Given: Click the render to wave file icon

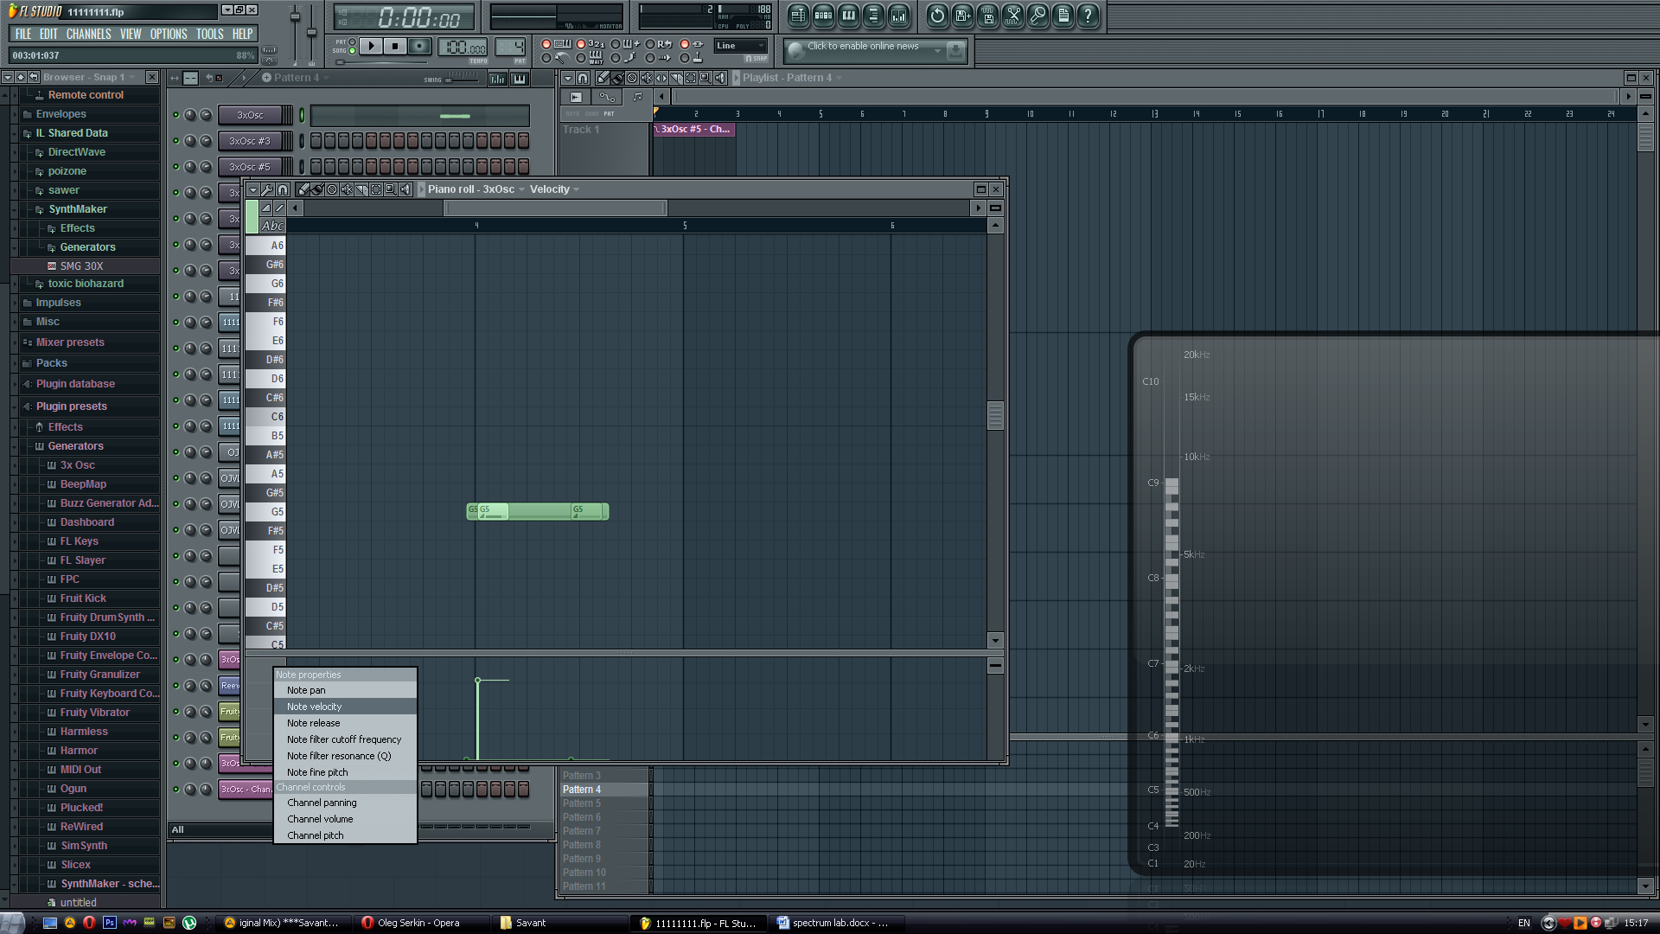Looking at the screenshot, I should 987,15.
